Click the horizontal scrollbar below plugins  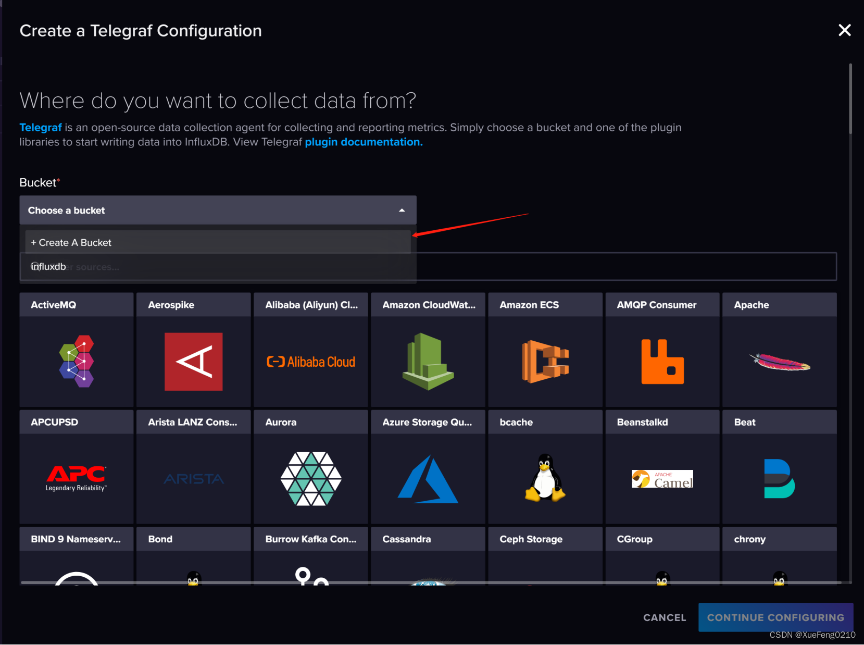(431, 582)
